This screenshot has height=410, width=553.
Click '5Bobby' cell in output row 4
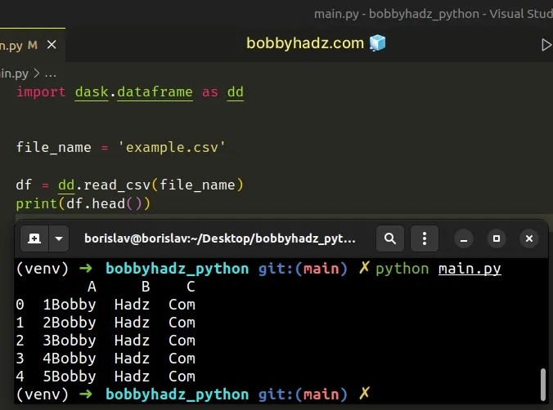70,377
